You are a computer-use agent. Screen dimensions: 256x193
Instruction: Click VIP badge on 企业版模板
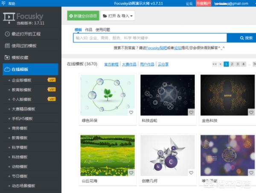pos(52,80)
